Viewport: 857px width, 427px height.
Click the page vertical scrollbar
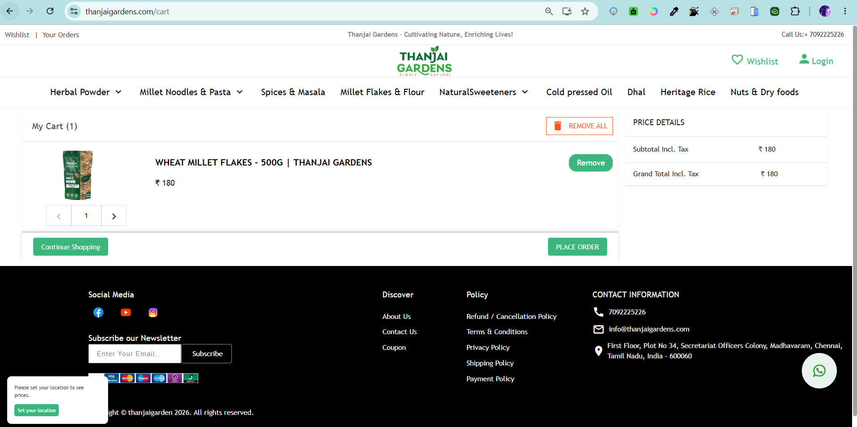(854, 220)
